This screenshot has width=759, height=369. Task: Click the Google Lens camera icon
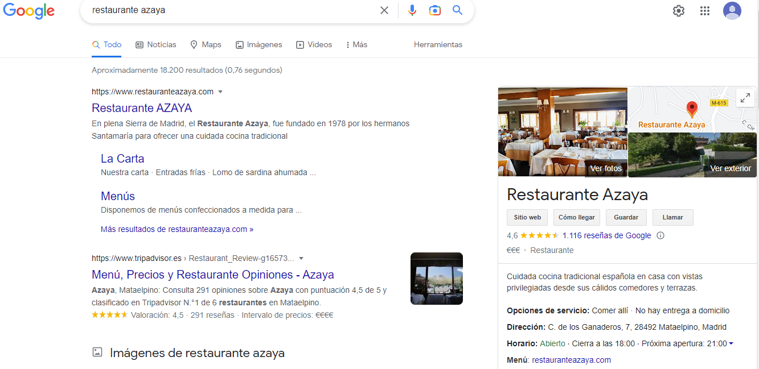tap(435, 10)
